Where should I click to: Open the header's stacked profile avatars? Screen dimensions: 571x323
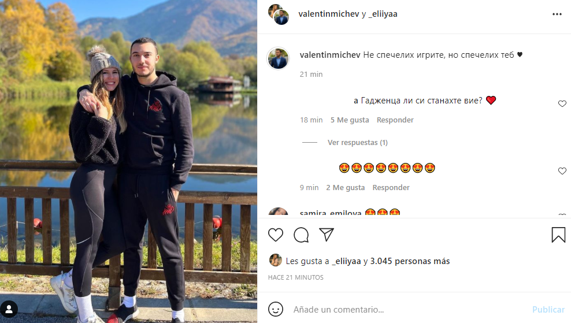tap(279, 14)
